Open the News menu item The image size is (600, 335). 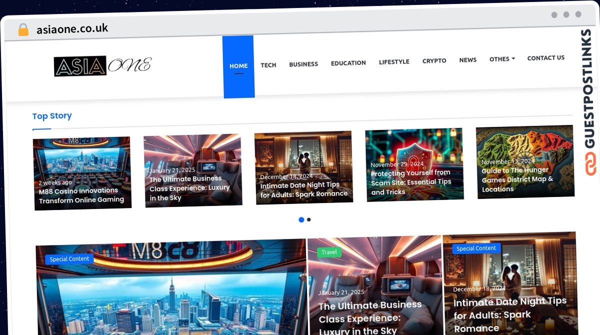click(468, 59)
